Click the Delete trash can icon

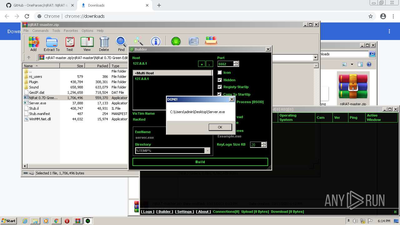tap(104, 44)
